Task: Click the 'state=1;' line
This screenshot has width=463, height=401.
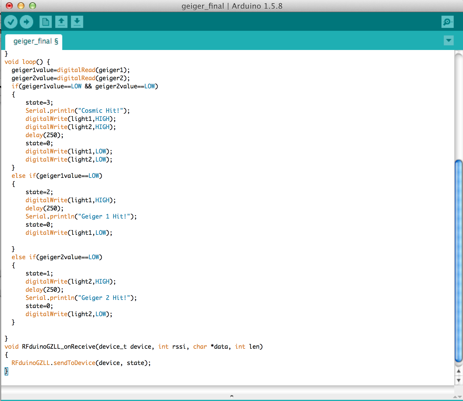Action: click(x=39, y=273)
